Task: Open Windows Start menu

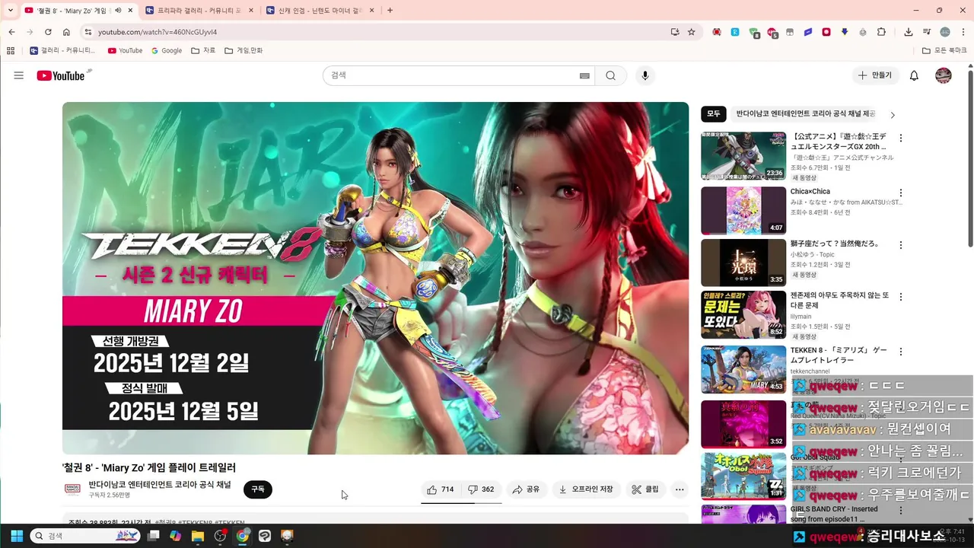Action: coord(16,536)
